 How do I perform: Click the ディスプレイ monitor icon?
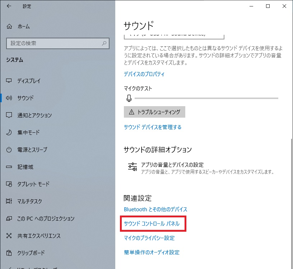(x=9, y=81)
